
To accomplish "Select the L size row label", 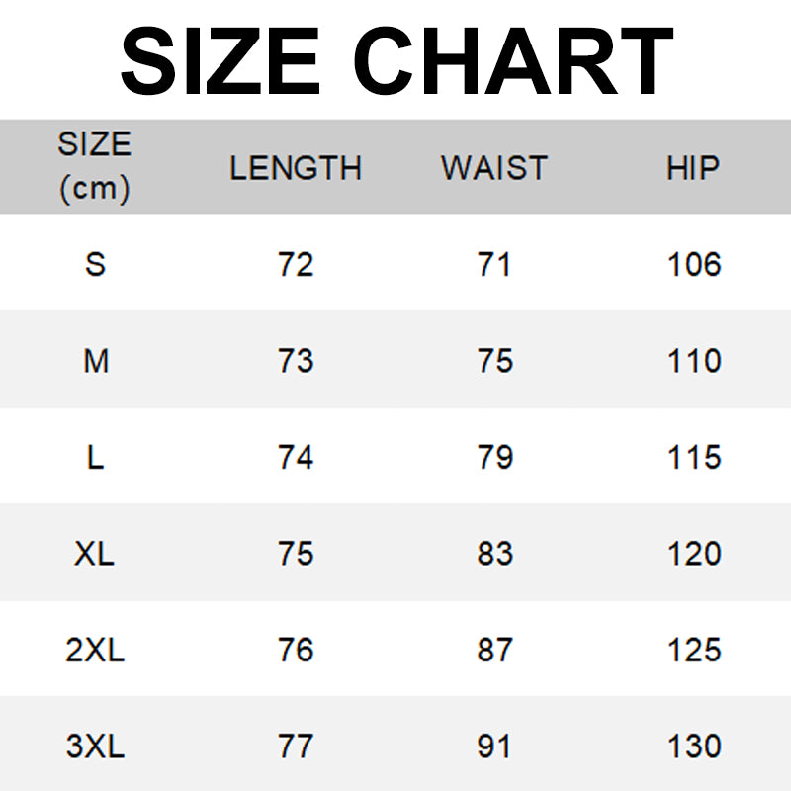I will (95, 458).
